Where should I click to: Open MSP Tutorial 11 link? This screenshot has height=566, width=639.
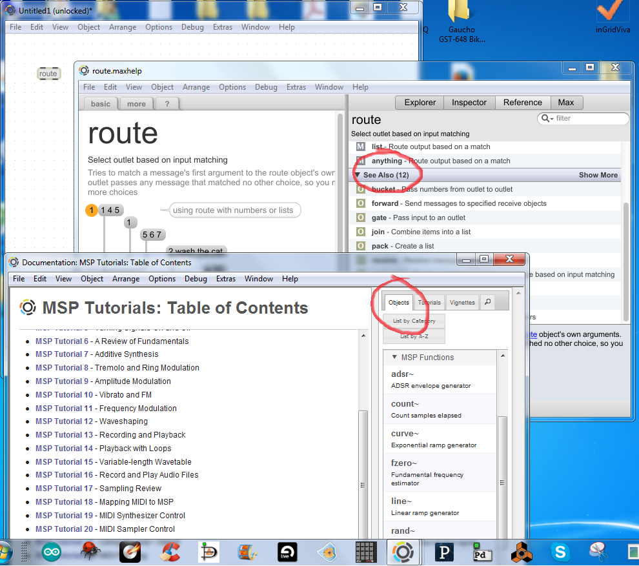[x=64, y=408]
